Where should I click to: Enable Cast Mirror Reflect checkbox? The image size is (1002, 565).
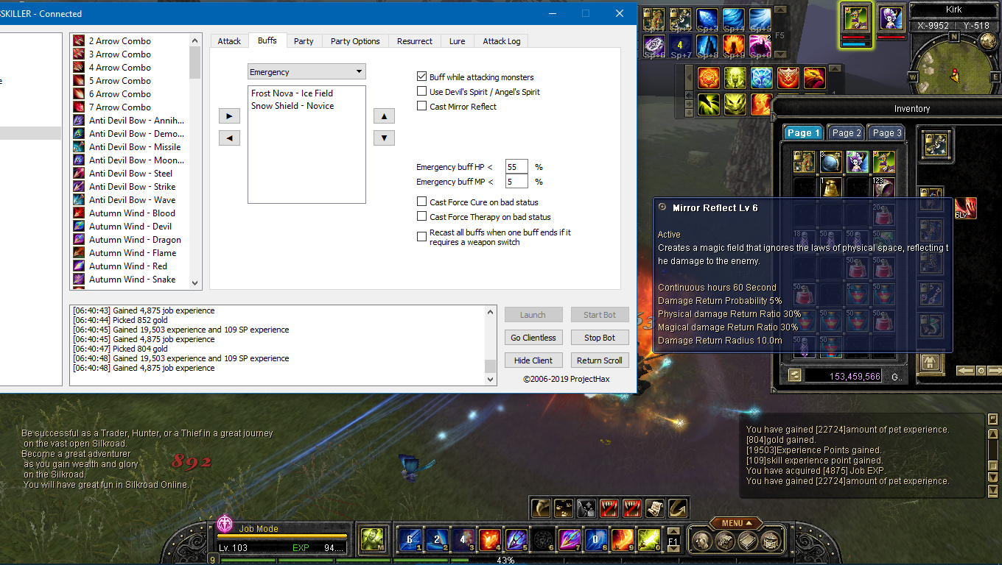(422, 106)
